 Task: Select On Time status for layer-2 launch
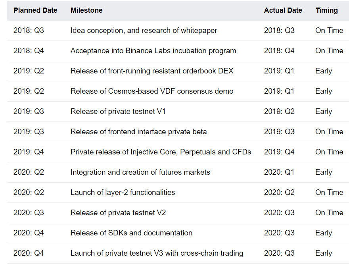329,193
